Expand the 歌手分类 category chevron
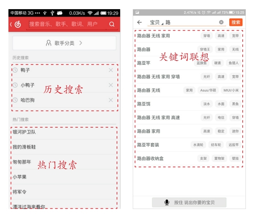 click(81, 43)
